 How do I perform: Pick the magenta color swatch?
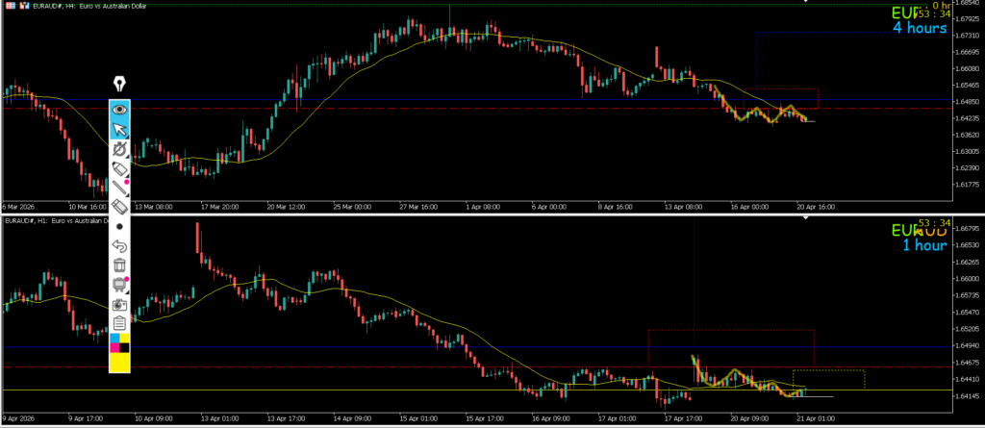click(x=114, y=347)
